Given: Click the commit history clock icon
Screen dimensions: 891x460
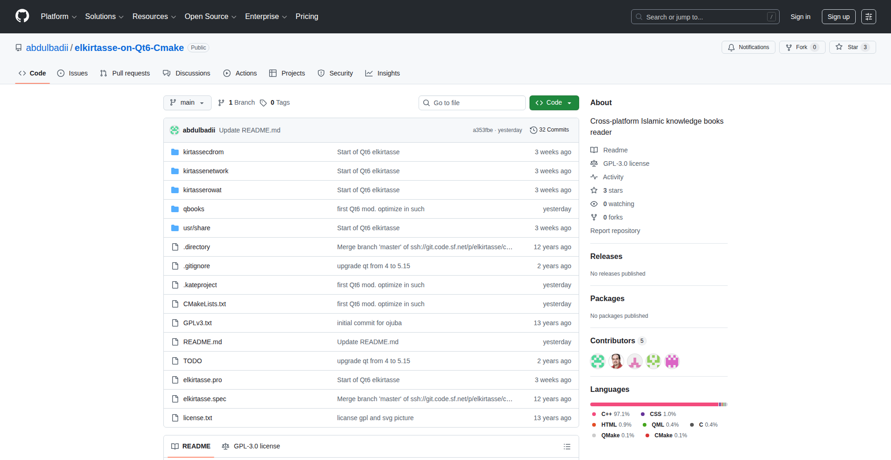Looking at the screenshot, I should (x=534, y=130).
